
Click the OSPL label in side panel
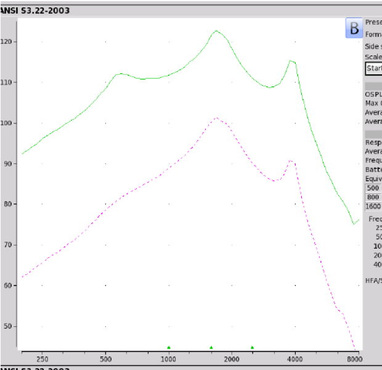click(x=373, y=94)
